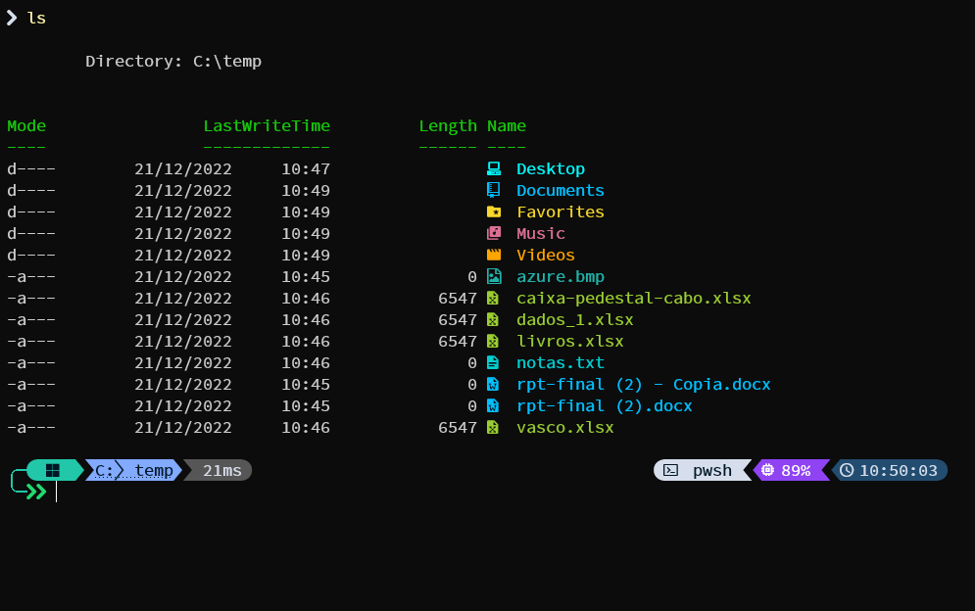Click the Videos folder clapperboard icon
The width and height of the screenshot is (975, 611).
(x=494, y=255)
